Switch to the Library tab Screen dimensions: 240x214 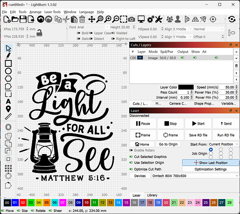tap(152, 195)
